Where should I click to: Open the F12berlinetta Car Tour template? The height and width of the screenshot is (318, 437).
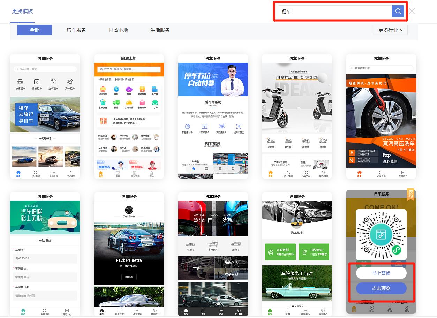(x=129, y=254)
